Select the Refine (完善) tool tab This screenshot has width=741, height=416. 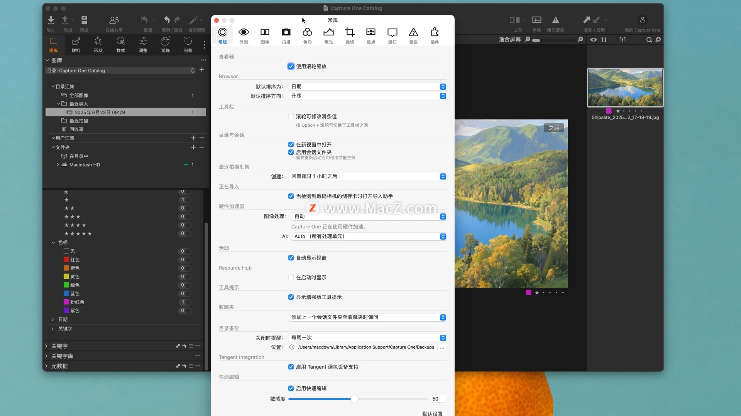coord(188,45)
